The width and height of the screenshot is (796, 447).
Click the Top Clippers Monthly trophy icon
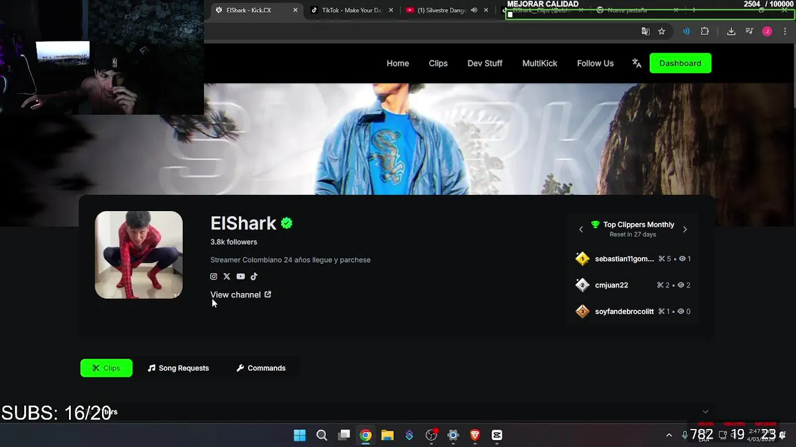coord(595,225)
